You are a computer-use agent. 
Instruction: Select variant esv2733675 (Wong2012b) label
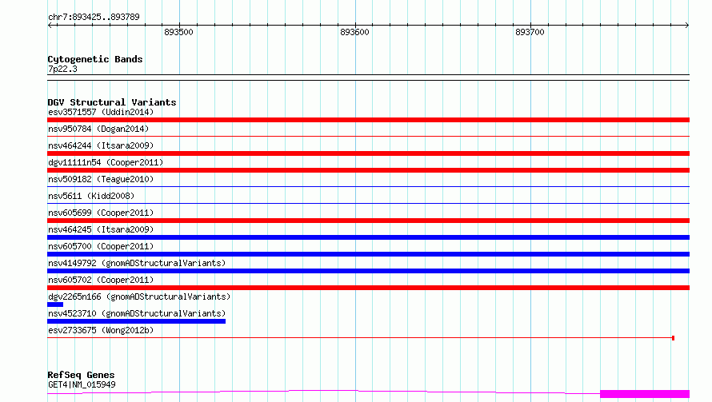pyautogui.click(x=101, y=330)
